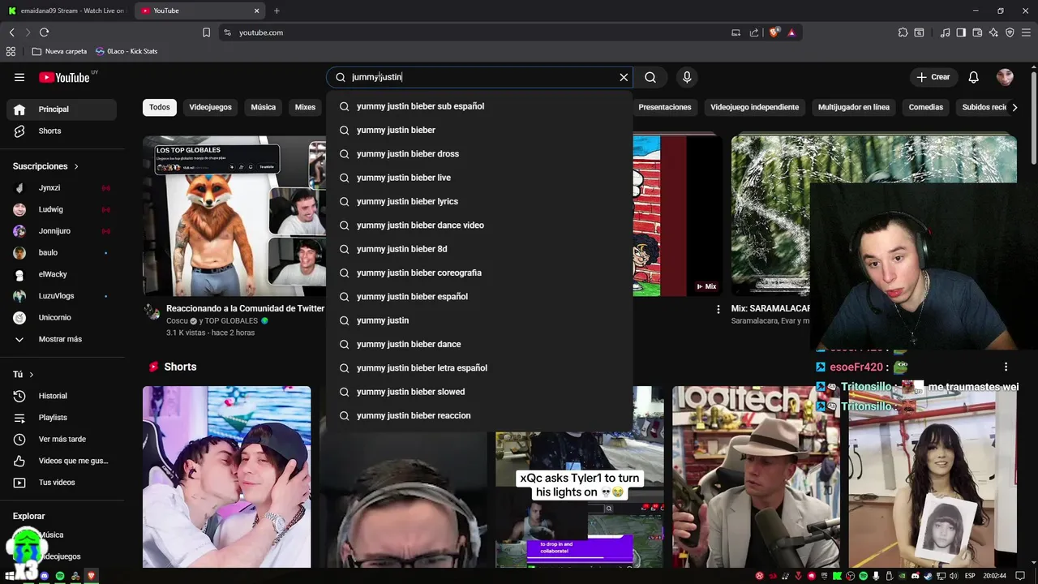1038x584 pixels.
Task: Show more chips with the right arrow
Action: click(x=1014, y=107)
